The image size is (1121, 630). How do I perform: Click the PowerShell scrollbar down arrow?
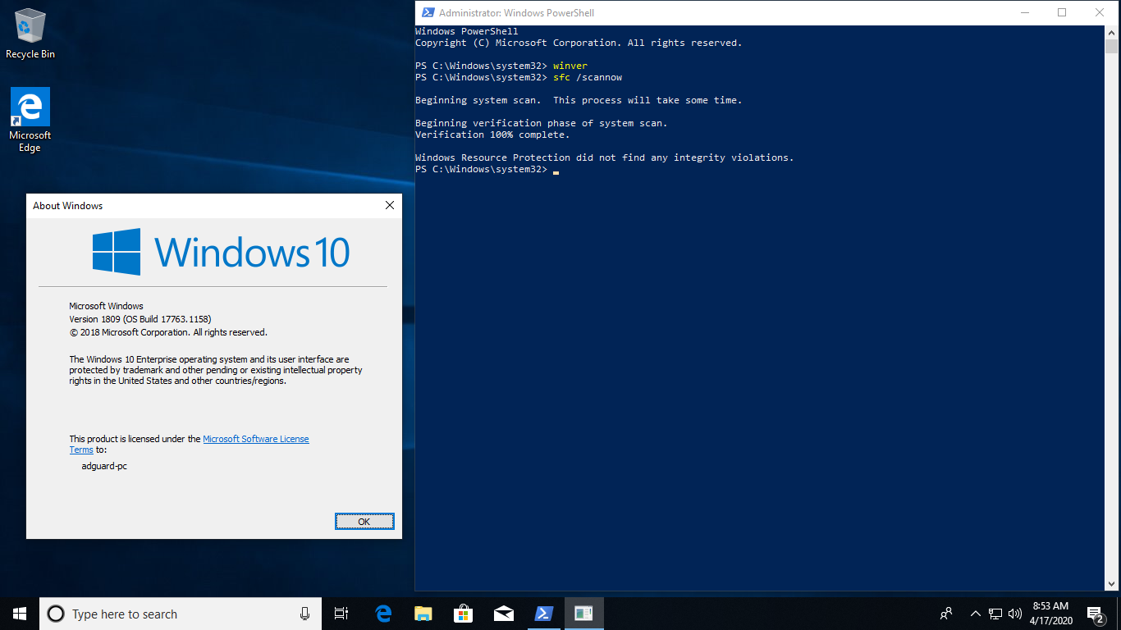coord(1112,584)
